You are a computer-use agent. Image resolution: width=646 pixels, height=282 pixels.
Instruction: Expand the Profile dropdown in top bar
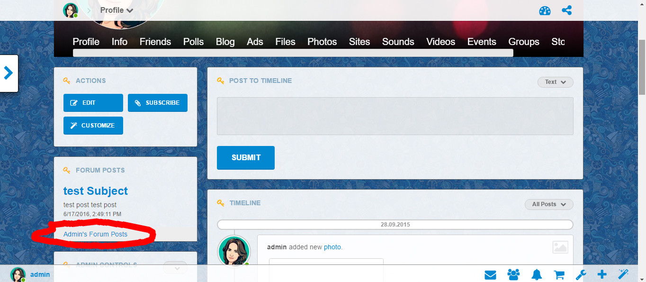pyautogui.click(x=117, y=10)
